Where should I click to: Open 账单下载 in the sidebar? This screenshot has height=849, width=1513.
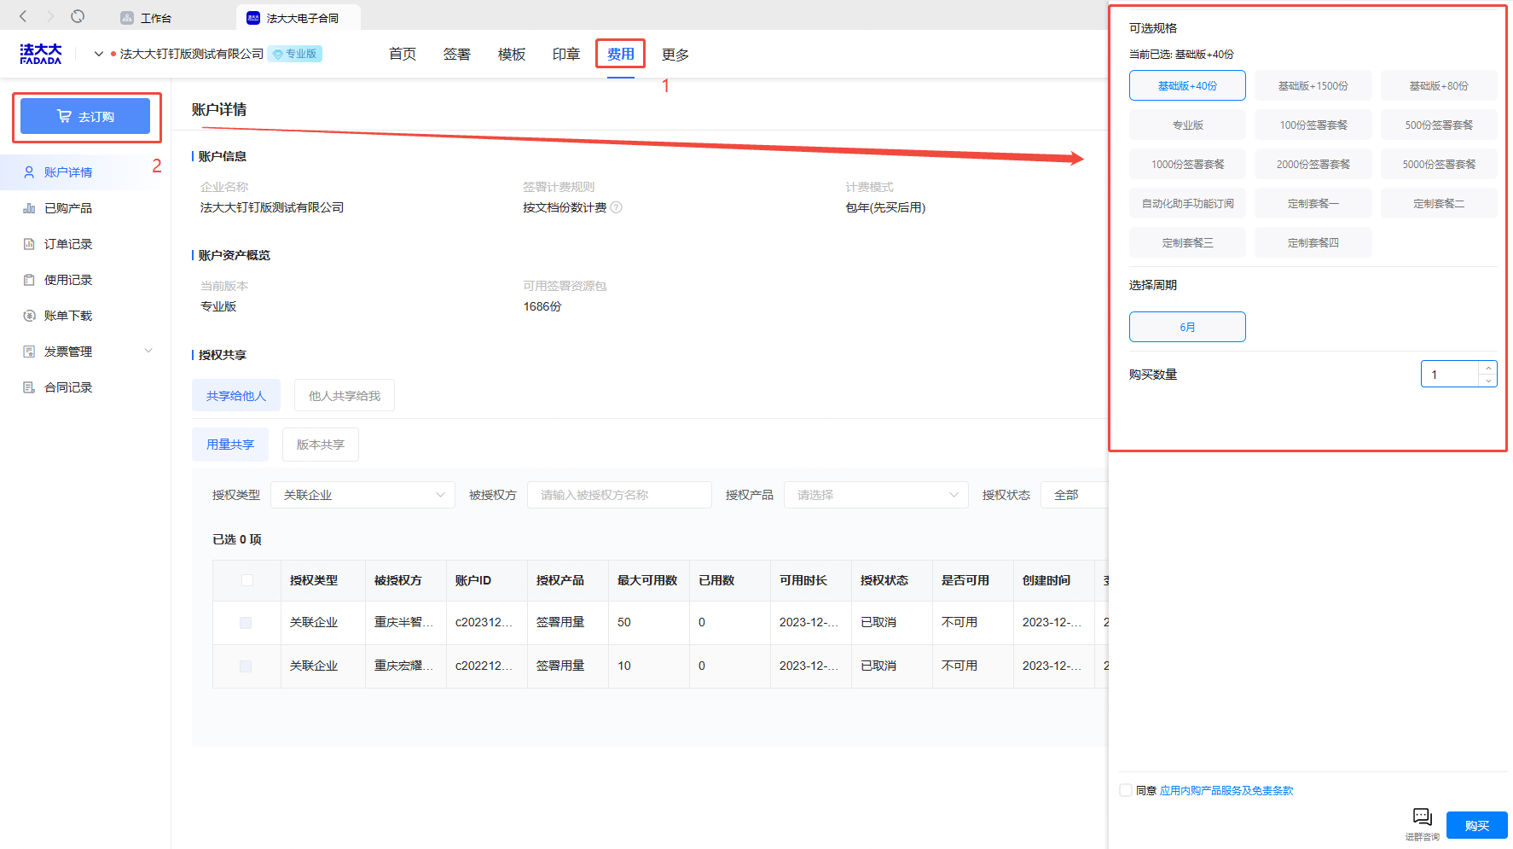click(68, 316)
